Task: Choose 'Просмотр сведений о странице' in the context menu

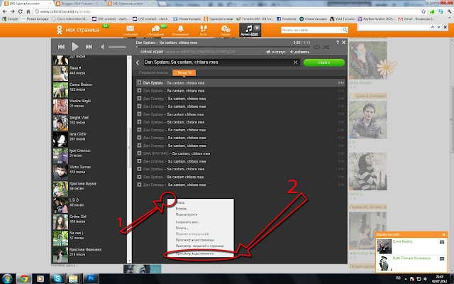Action: (199, 246)
